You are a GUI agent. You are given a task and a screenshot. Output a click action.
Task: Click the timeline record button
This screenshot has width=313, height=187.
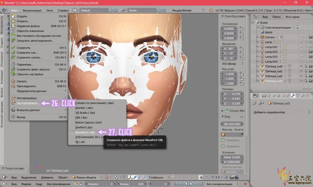click(x=245, y=184)
